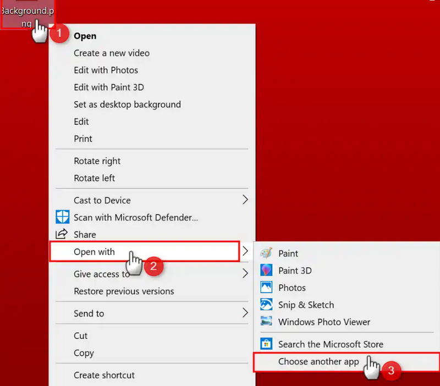440x386 pixels.
Task: Choose Restore previous versions
Action: pos(152,291)
